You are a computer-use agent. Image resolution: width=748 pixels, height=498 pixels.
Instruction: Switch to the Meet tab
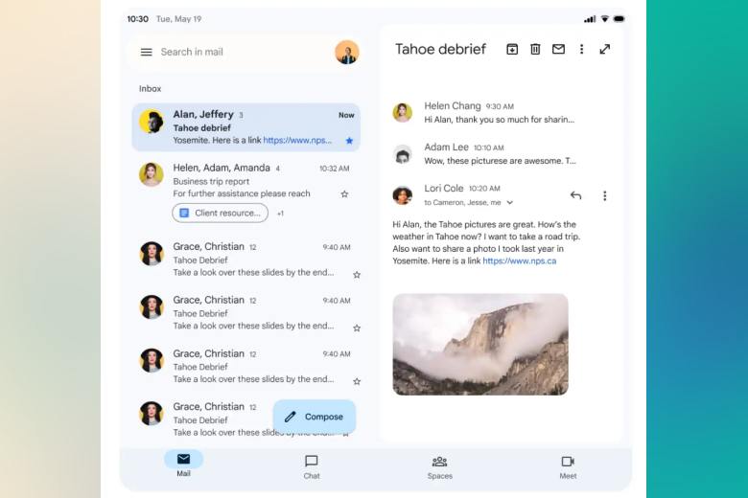(x=568, y=467)
